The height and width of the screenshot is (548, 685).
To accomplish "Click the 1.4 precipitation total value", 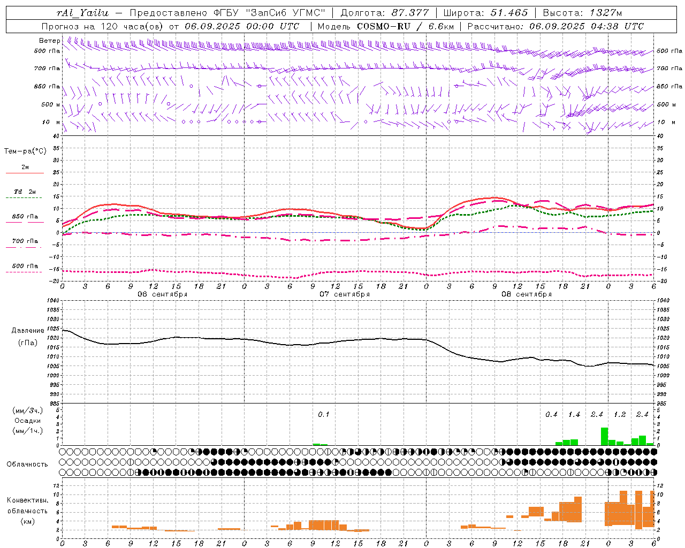I will click(x=574, y=414).
